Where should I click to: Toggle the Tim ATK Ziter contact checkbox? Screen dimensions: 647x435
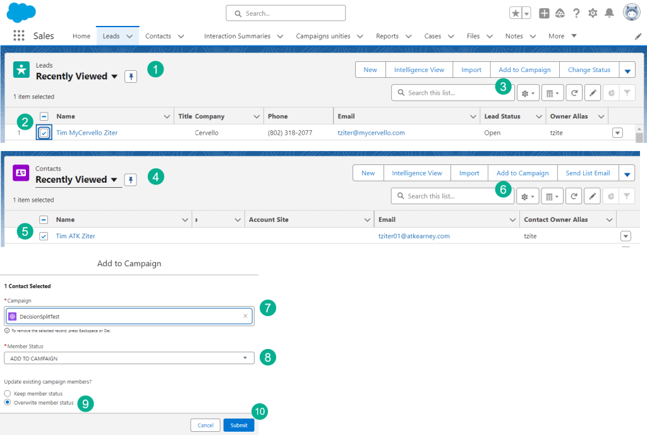click(44, 236)
